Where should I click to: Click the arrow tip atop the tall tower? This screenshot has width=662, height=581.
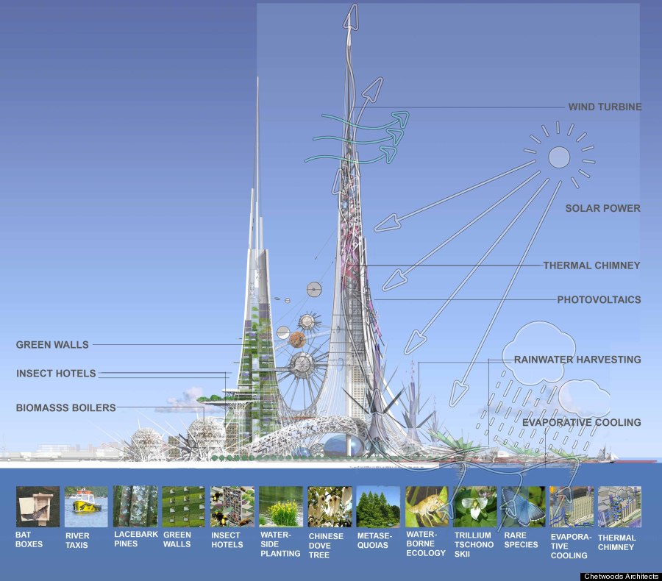coord(352,17)
